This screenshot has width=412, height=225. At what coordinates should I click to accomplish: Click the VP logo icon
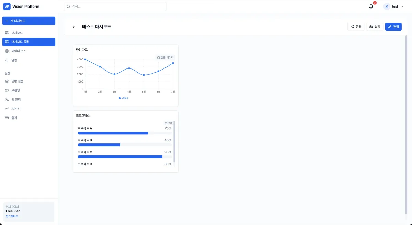click(x=7, y=7)
